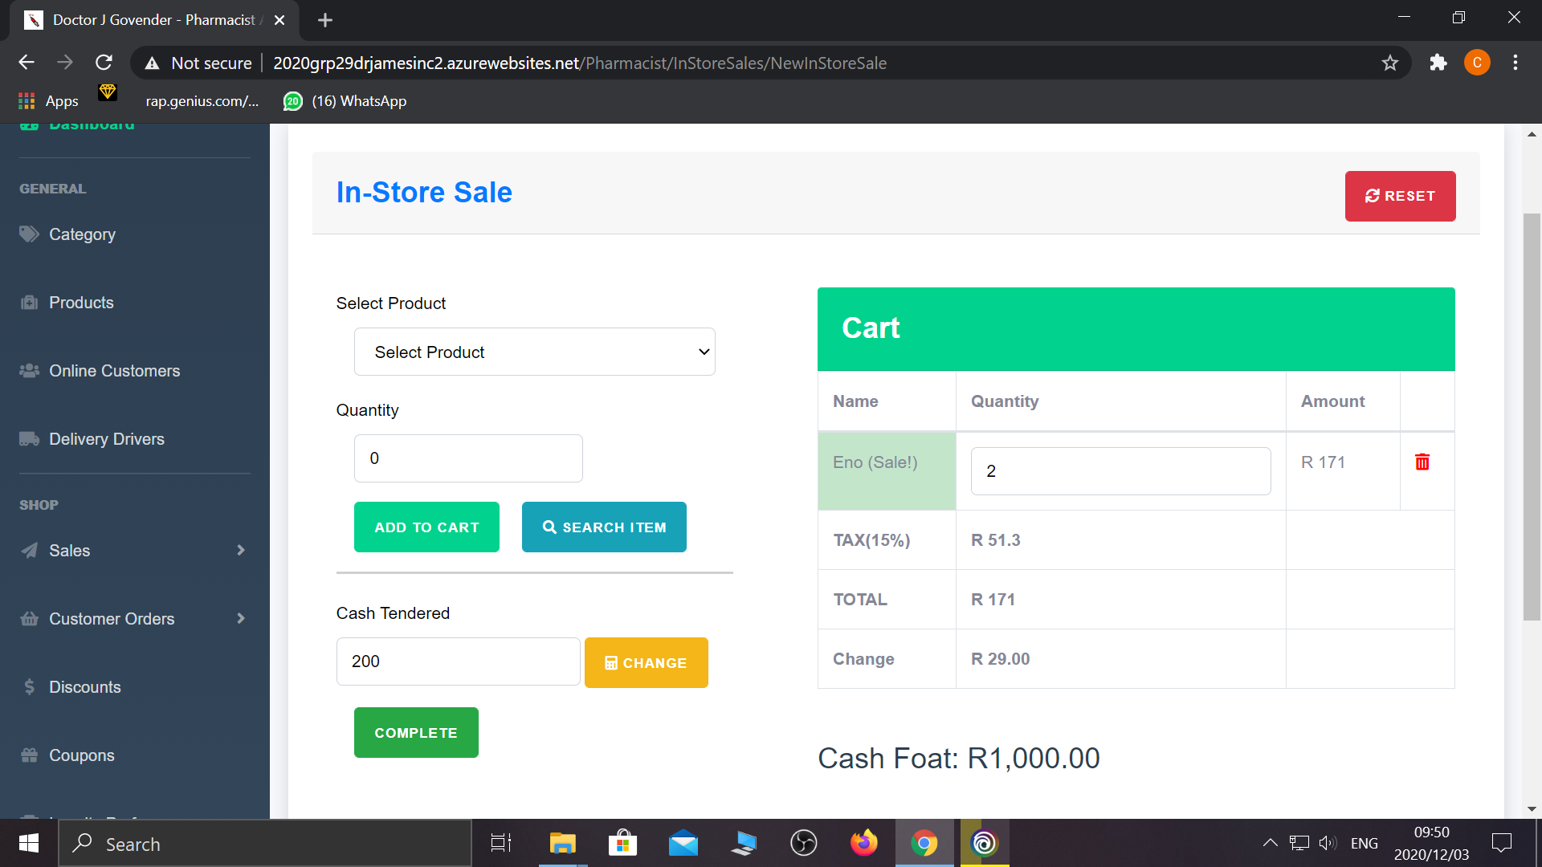The height and width of the screenshot is (867, 1542).
Task: Open the Chrome extensions puzzle icon
Action: point(1438,63)
